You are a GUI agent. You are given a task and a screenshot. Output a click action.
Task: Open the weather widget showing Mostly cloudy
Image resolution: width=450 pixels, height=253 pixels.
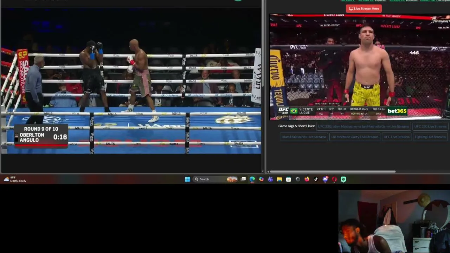click(x=15, y=179)
